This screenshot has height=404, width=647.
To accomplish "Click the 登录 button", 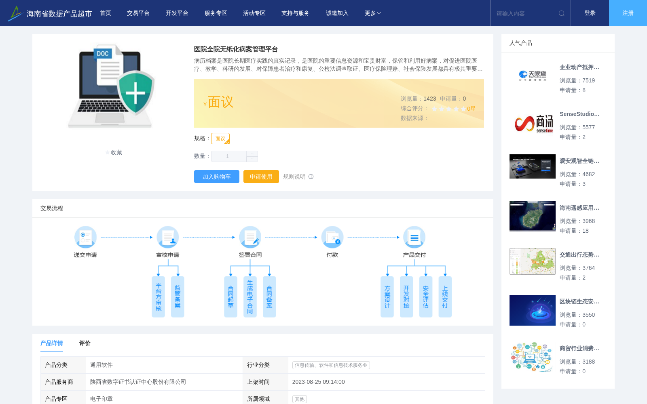I will tap(590, 13).
